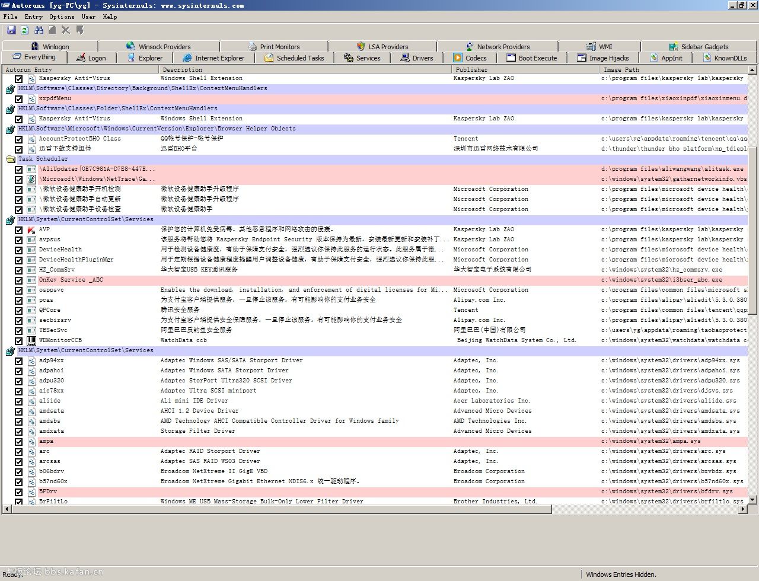
Task: Click the icon beside QPCore service
Action: click(31, 310)
